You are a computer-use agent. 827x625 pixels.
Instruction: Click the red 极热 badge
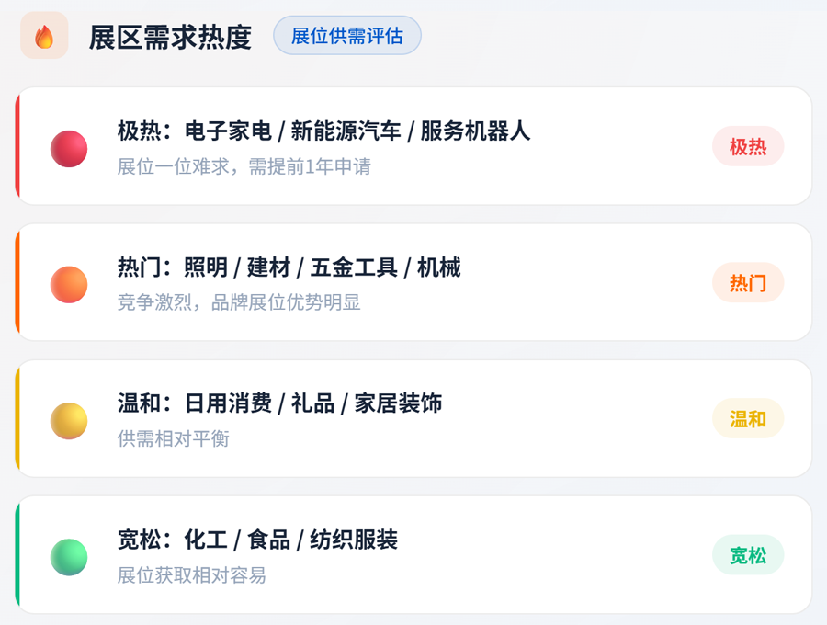click(x=748, y=146)
